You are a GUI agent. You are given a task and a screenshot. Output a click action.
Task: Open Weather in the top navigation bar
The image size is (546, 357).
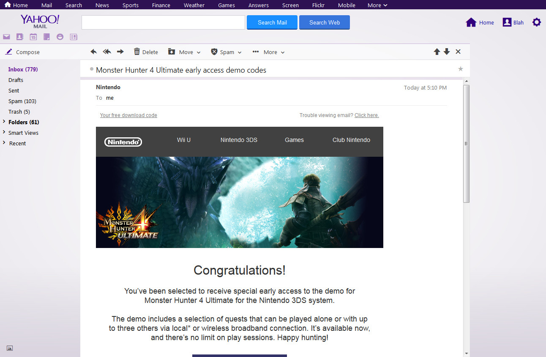pos(194,5)
